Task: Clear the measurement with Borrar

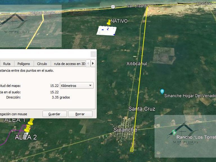Action: click(80, 114)
